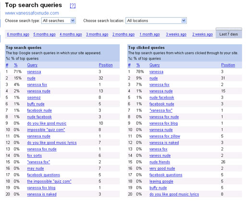Switch to the 3 months ago tab
Screen dimensions: 252x204
pyautogui.click(x=97, y=34)
